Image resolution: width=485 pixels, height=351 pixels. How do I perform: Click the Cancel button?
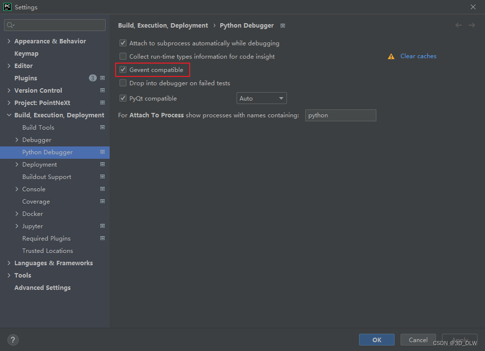(418, 340)
